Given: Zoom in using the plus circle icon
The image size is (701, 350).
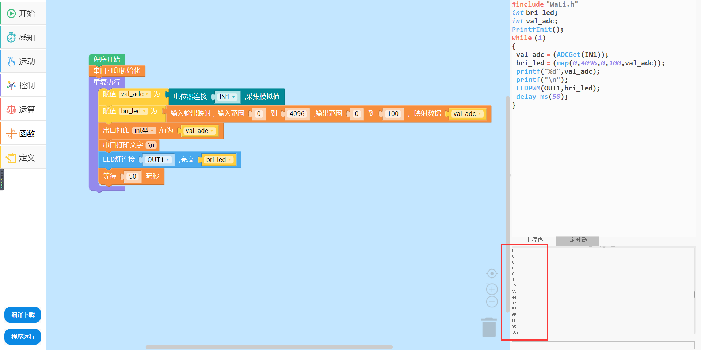Looking at the screenshot, I should tap(492, 289).
